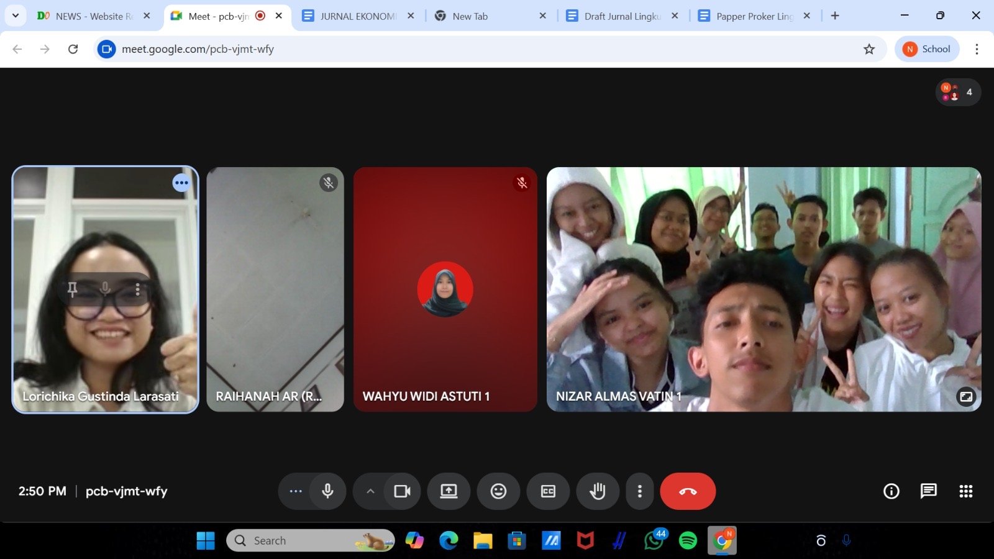
Task: Open the Google apps grid
Action: (x=966, y=491)
